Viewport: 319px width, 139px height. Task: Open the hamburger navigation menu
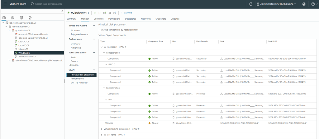(x=5, y=4)
